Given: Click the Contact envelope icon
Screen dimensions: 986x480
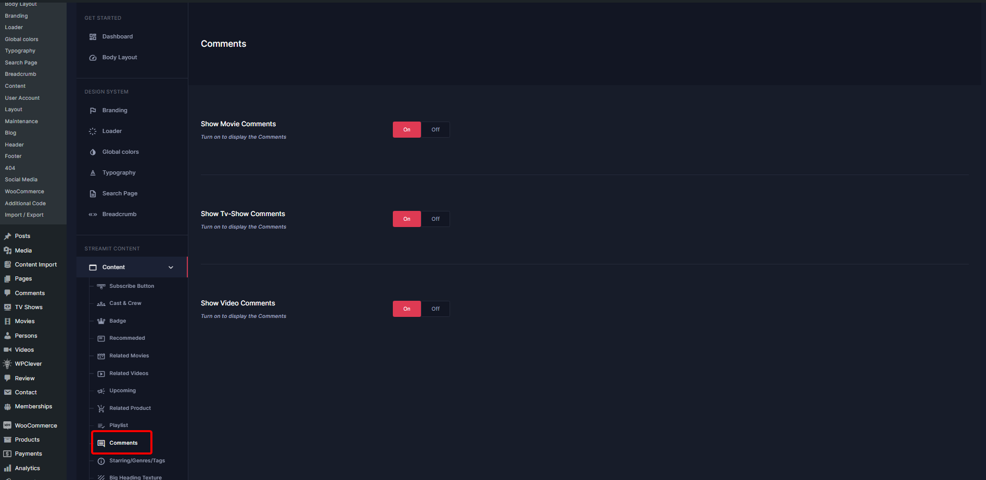Looking at the screenshot, I should tap(8, 393).
